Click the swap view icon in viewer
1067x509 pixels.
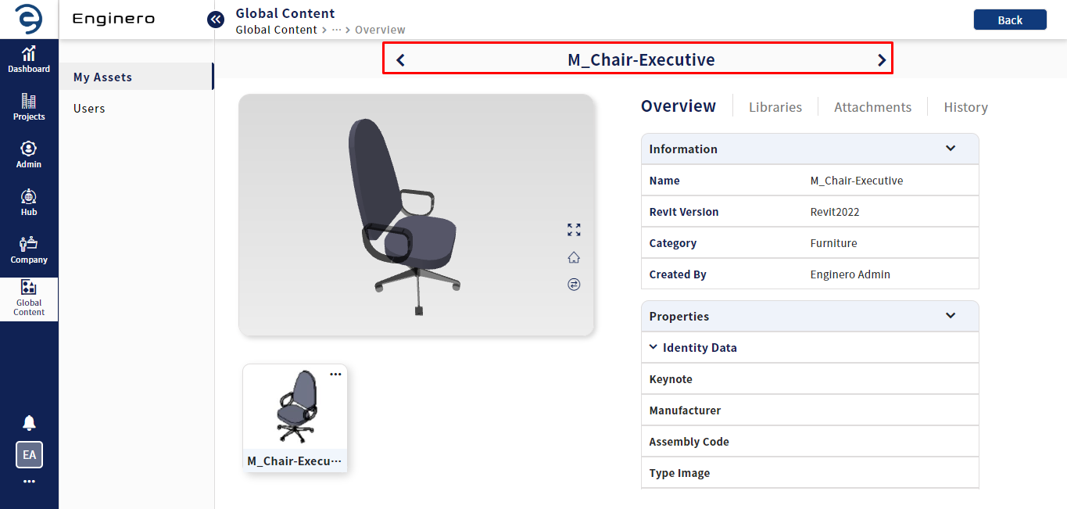click(x=574, y=285)
